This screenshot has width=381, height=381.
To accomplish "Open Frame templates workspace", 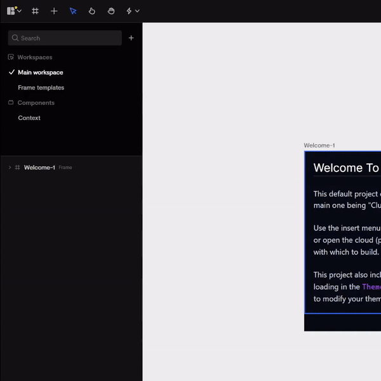I will click(x=41, y=88).
